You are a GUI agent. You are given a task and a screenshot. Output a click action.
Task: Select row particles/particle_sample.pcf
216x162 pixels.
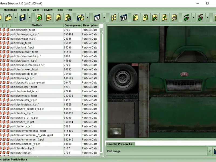point(49,83)
